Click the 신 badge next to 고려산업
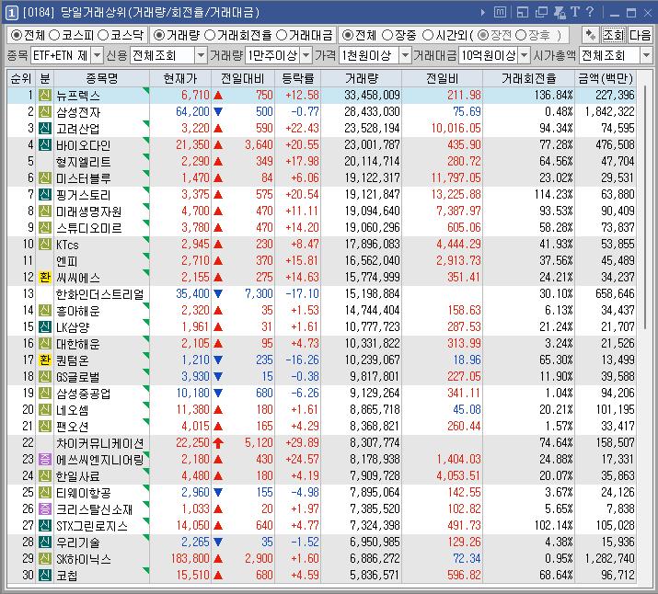The image size is (658, 594). click(x=45, y=129)
